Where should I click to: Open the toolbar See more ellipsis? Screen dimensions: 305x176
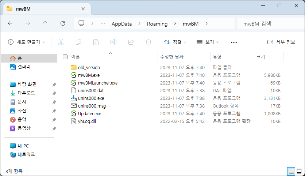233,42
